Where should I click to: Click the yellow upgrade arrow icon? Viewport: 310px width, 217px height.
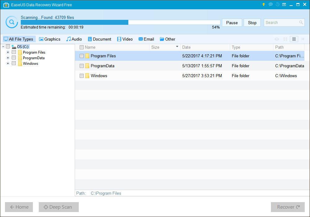[264, 4]
